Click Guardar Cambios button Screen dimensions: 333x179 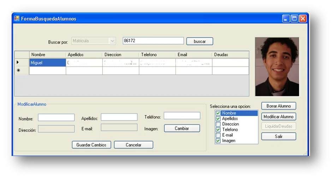pos(91,145)
